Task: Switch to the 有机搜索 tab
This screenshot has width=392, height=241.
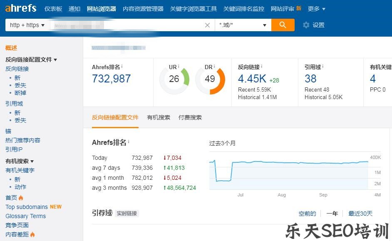Action: coord(159,117)
